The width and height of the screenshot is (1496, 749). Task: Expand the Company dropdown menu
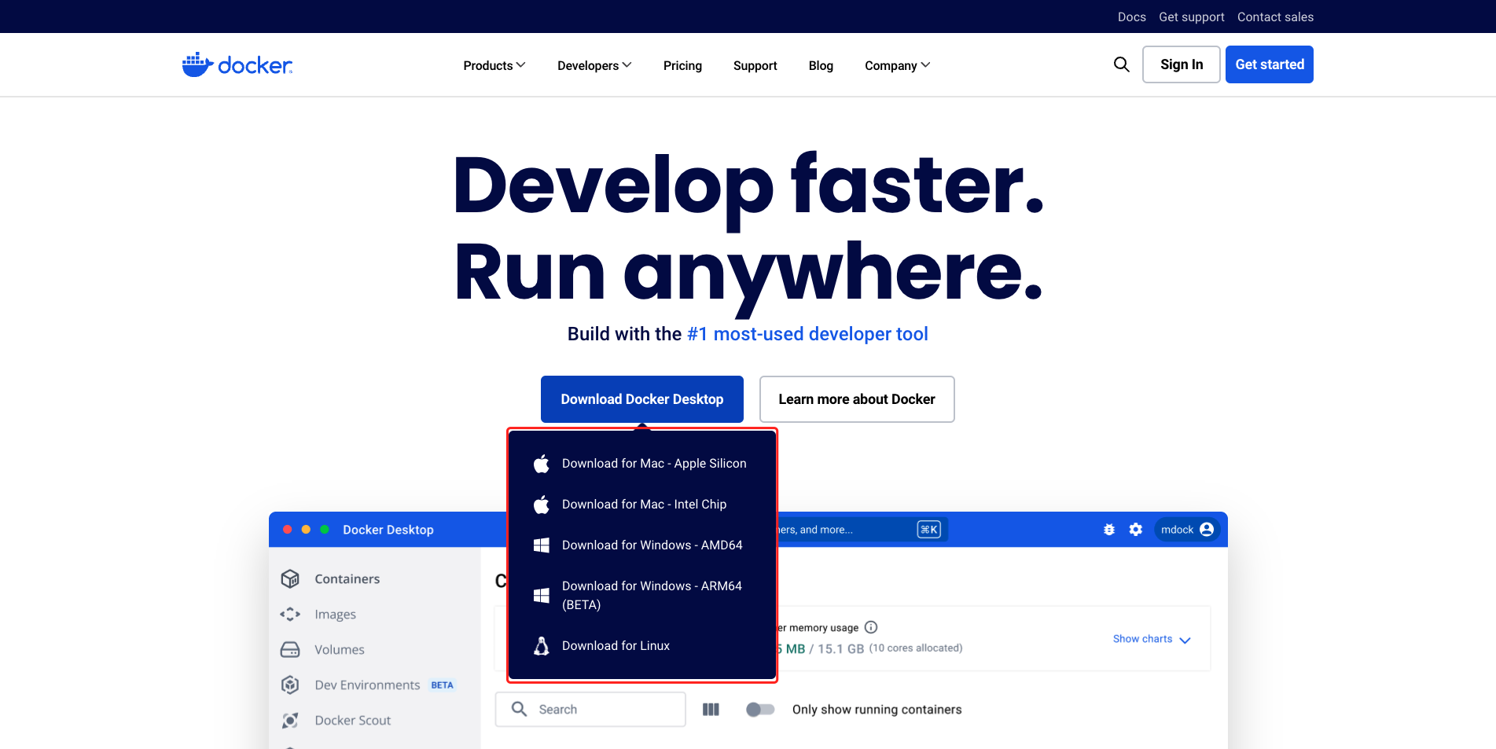pos(896,66)
